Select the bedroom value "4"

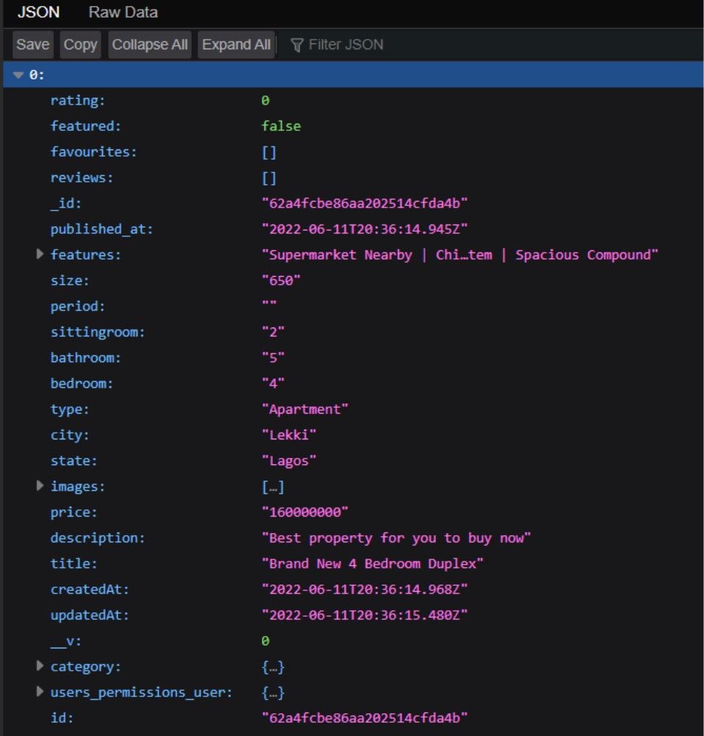[x=273, y=383]
